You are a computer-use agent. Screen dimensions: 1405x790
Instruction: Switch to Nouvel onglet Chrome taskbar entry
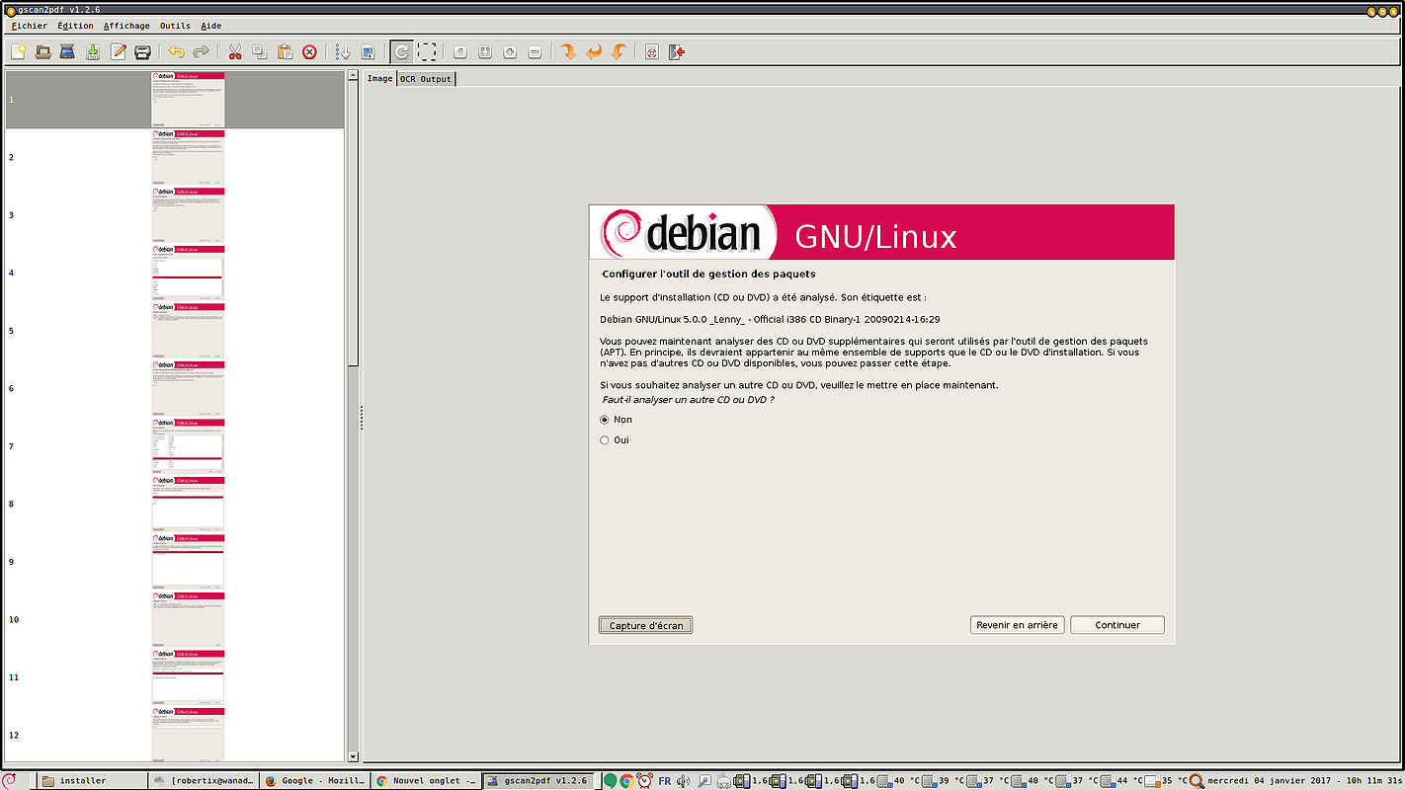(425, 780)
